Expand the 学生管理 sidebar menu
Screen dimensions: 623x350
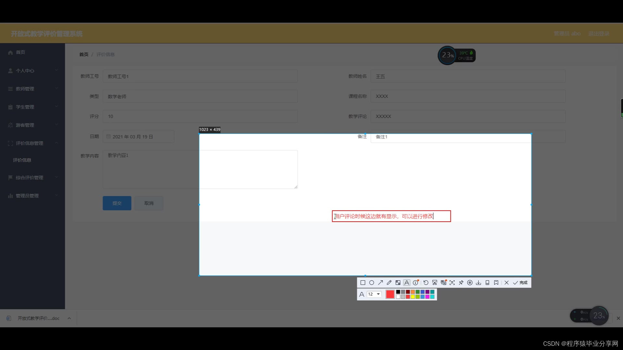point(32,107)
